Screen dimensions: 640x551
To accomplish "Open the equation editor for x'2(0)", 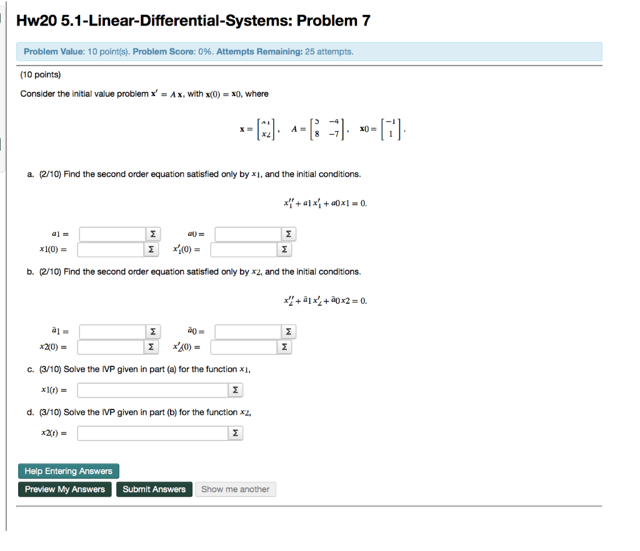I will (x=284, y=347).
